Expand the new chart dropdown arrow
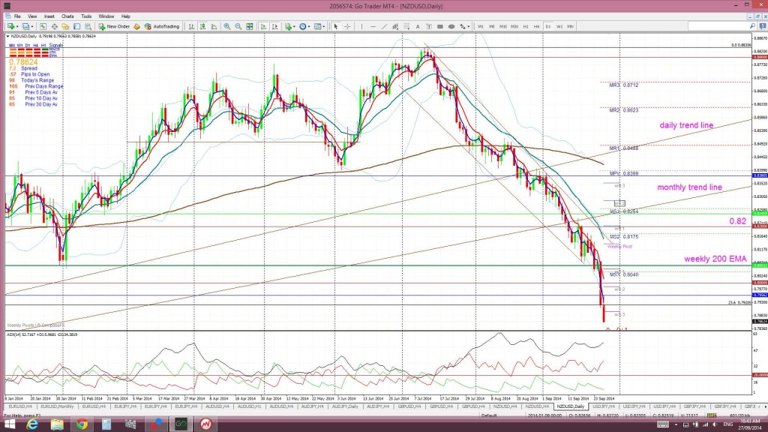 point(18,26)
